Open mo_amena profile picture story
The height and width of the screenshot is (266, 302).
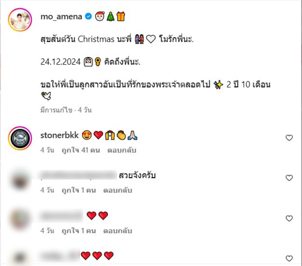click(20, 20)
